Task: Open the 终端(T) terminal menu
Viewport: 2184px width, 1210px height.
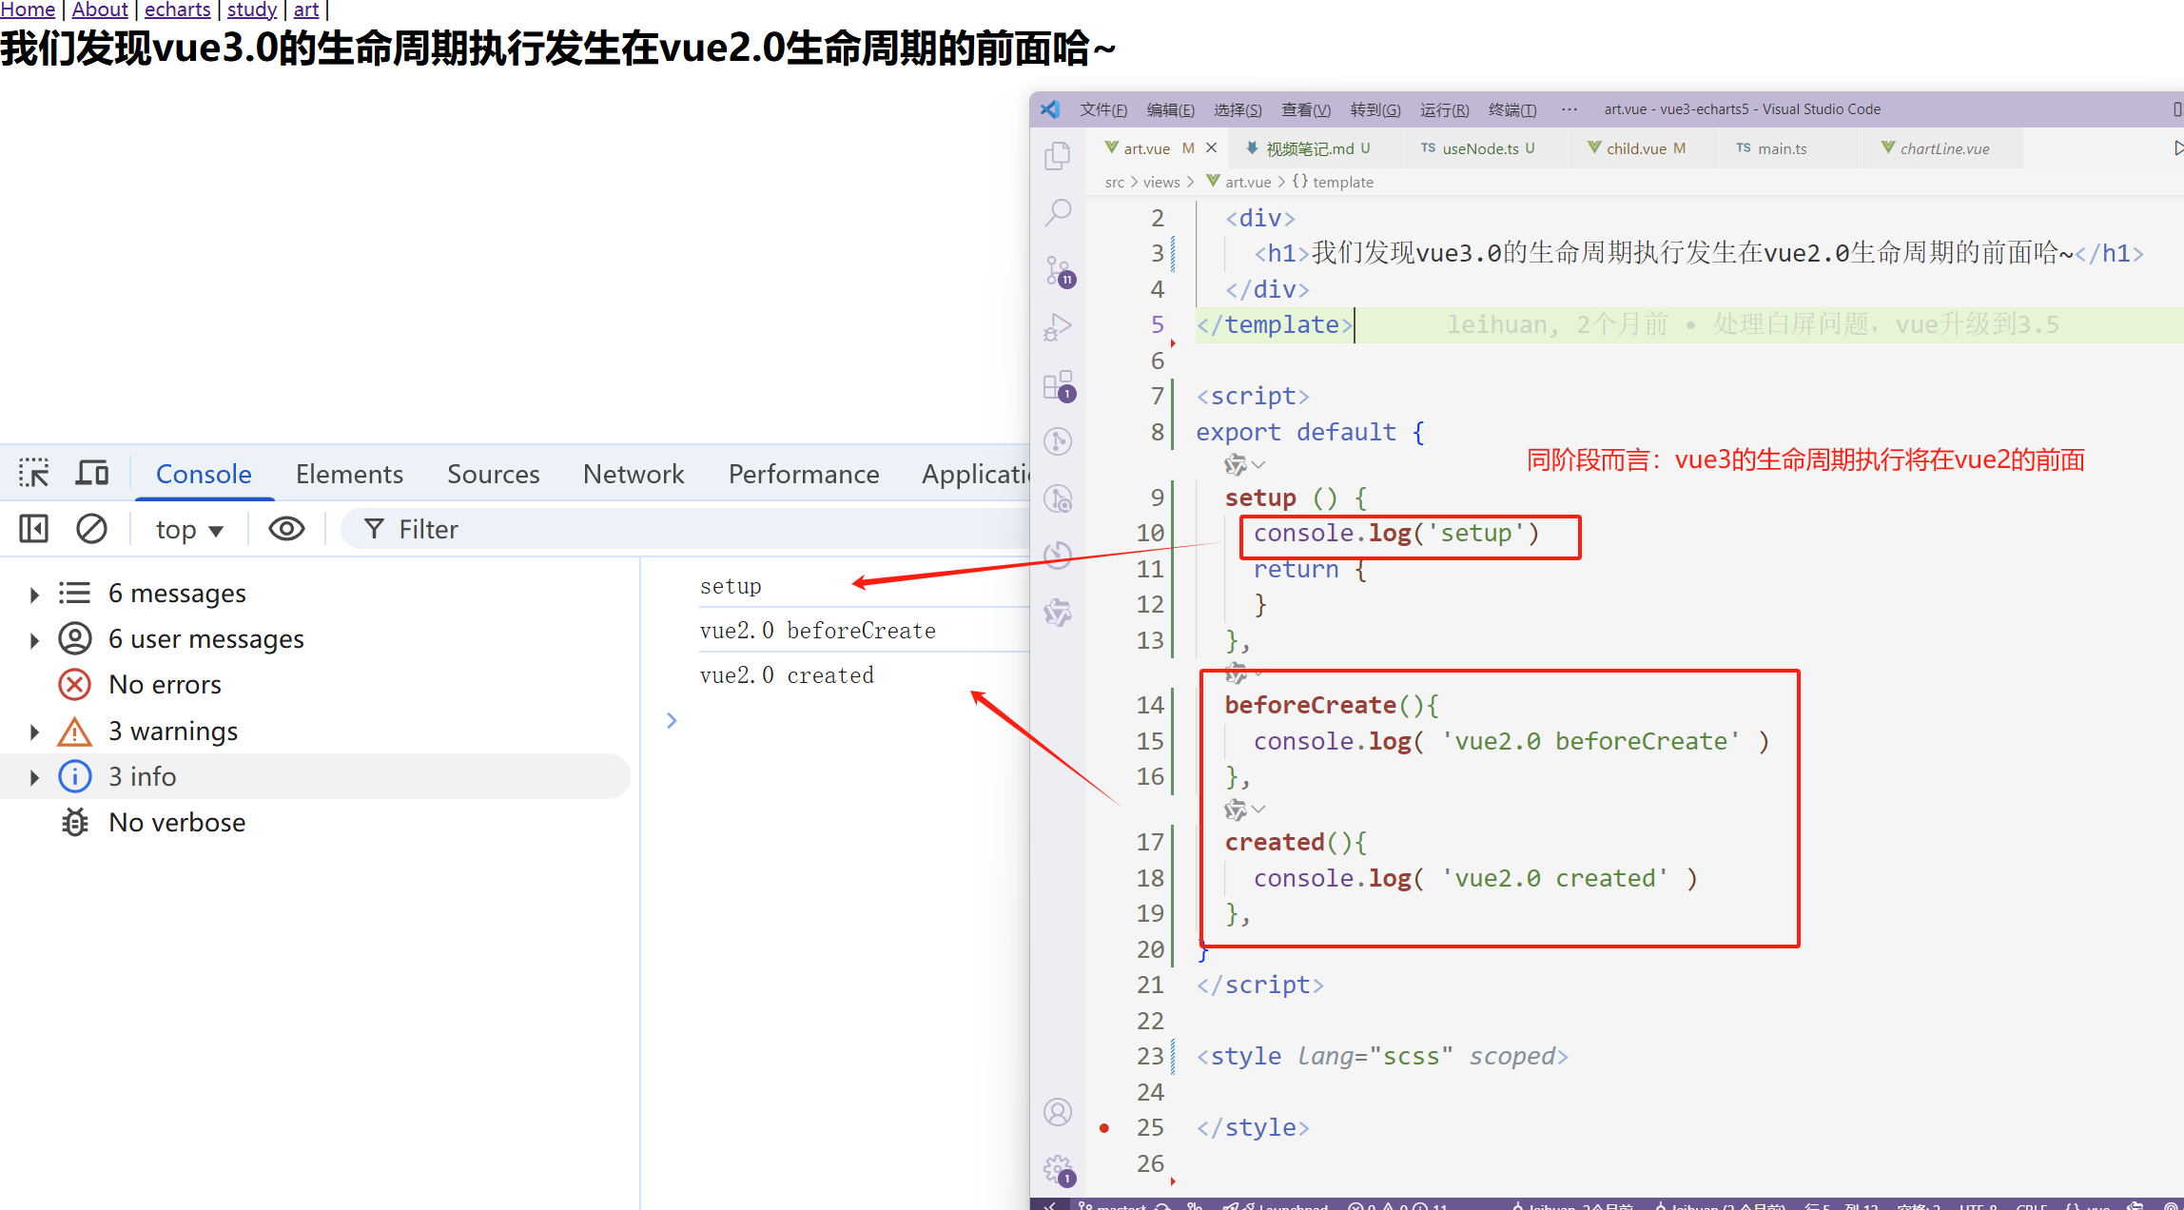Action: click(x=1511, y=109)
